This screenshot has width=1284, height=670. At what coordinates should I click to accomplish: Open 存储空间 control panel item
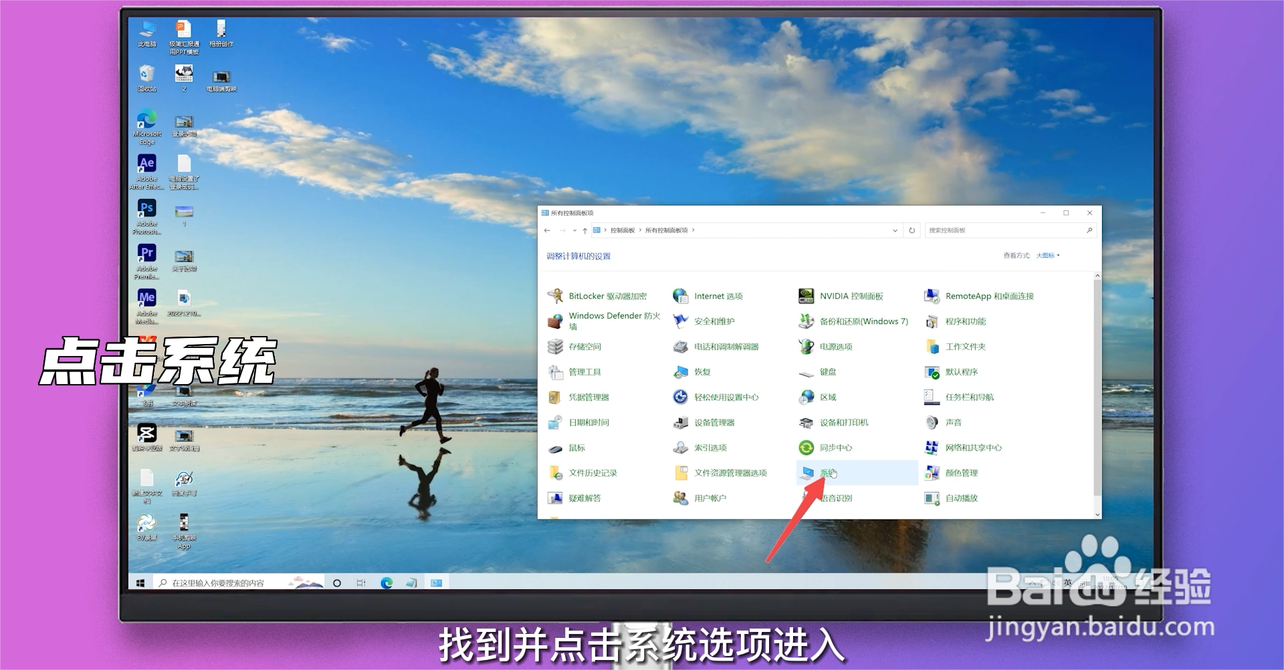575,347
